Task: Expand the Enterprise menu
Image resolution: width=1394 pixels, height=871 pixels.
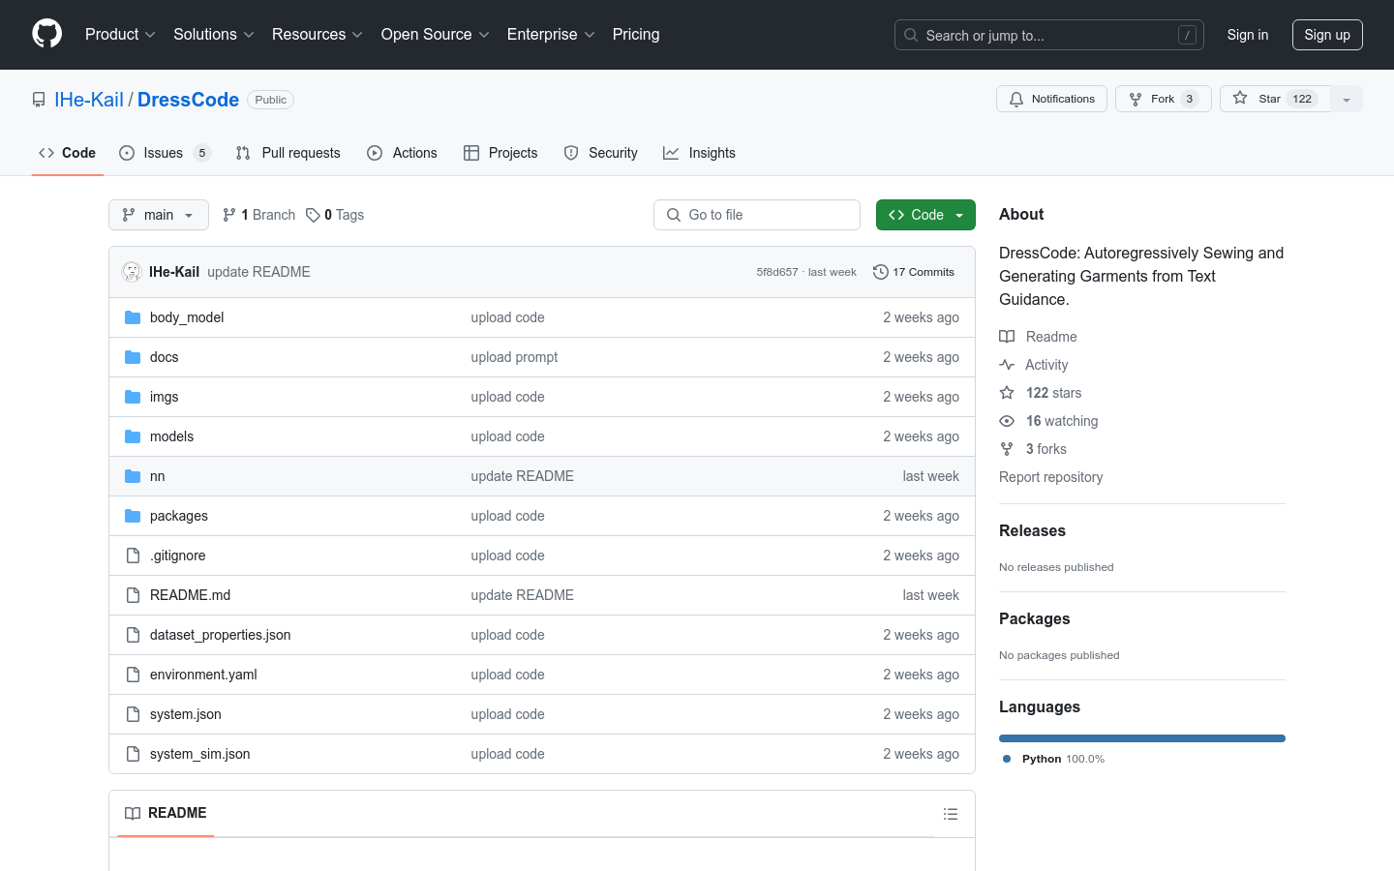Action: pyautogui.click(x=551, y=35)
